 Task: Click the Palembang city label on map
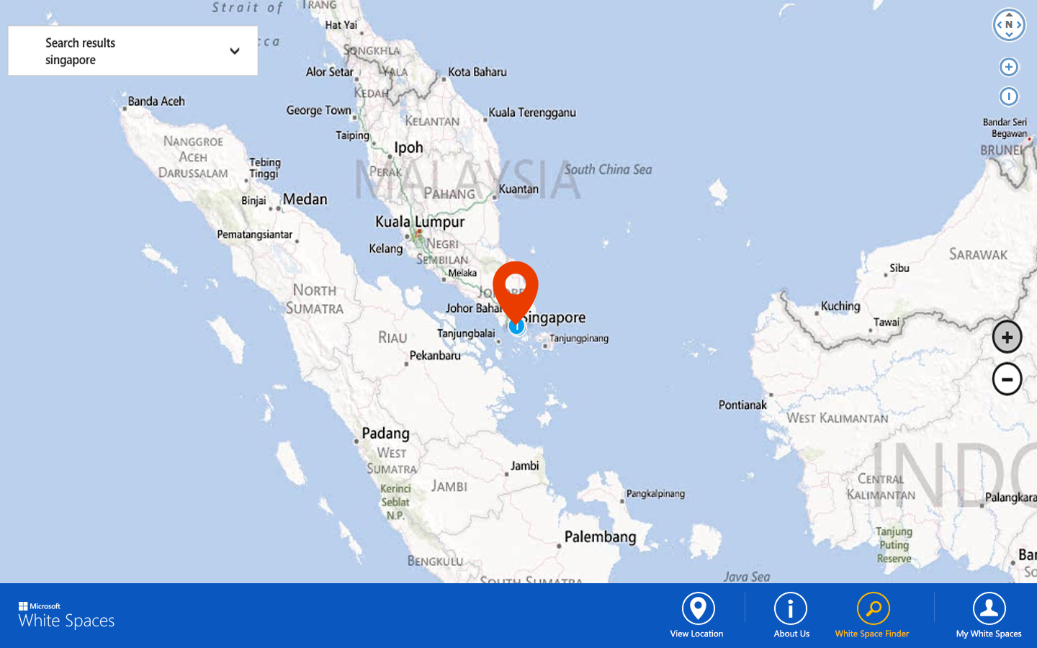point(601,536)
